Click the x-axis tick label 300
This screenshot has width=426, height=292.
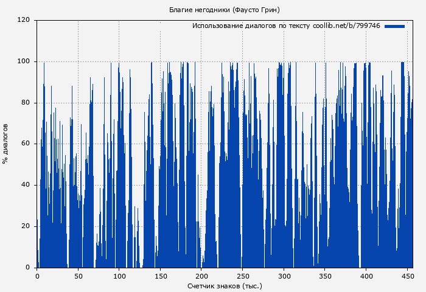pyautogui.click(x=284, y=276)
